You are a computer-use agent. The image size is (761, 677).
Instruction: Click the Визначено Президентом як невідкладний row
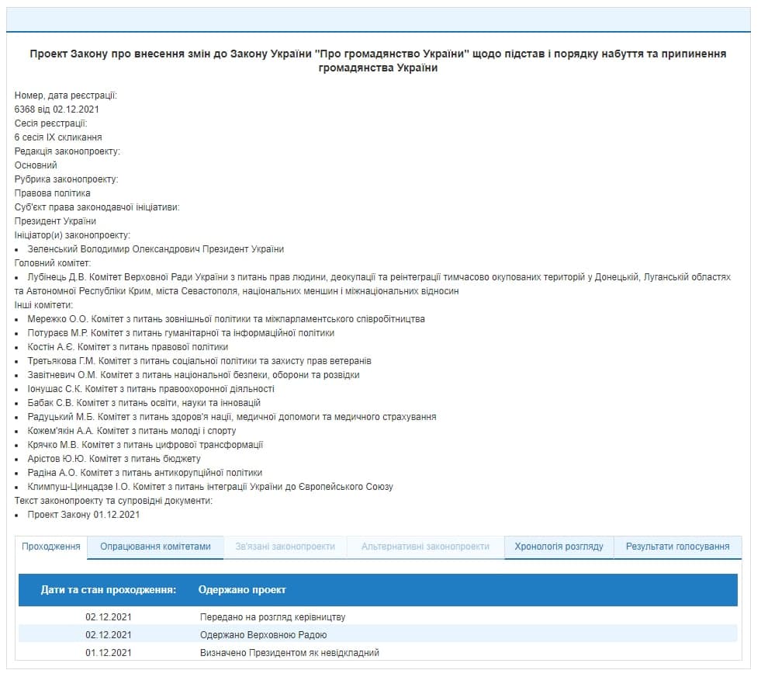(x=289, y=653)
